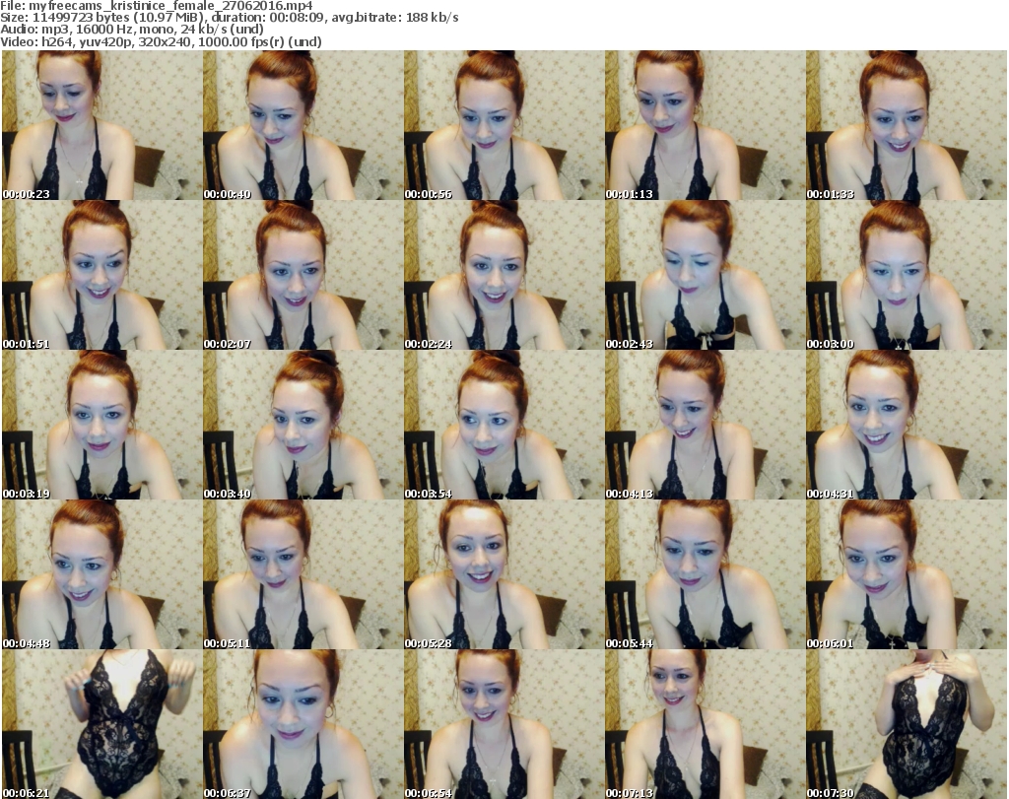Screen dimensions: 1009x799
Task: View the frame labeled 00:07:13
Action: [705, 724]
